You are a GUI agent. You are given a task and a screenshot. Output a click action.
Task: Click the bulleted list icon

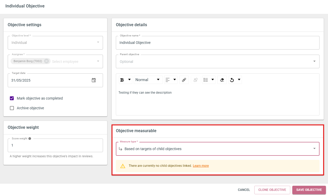click(205, 80)
